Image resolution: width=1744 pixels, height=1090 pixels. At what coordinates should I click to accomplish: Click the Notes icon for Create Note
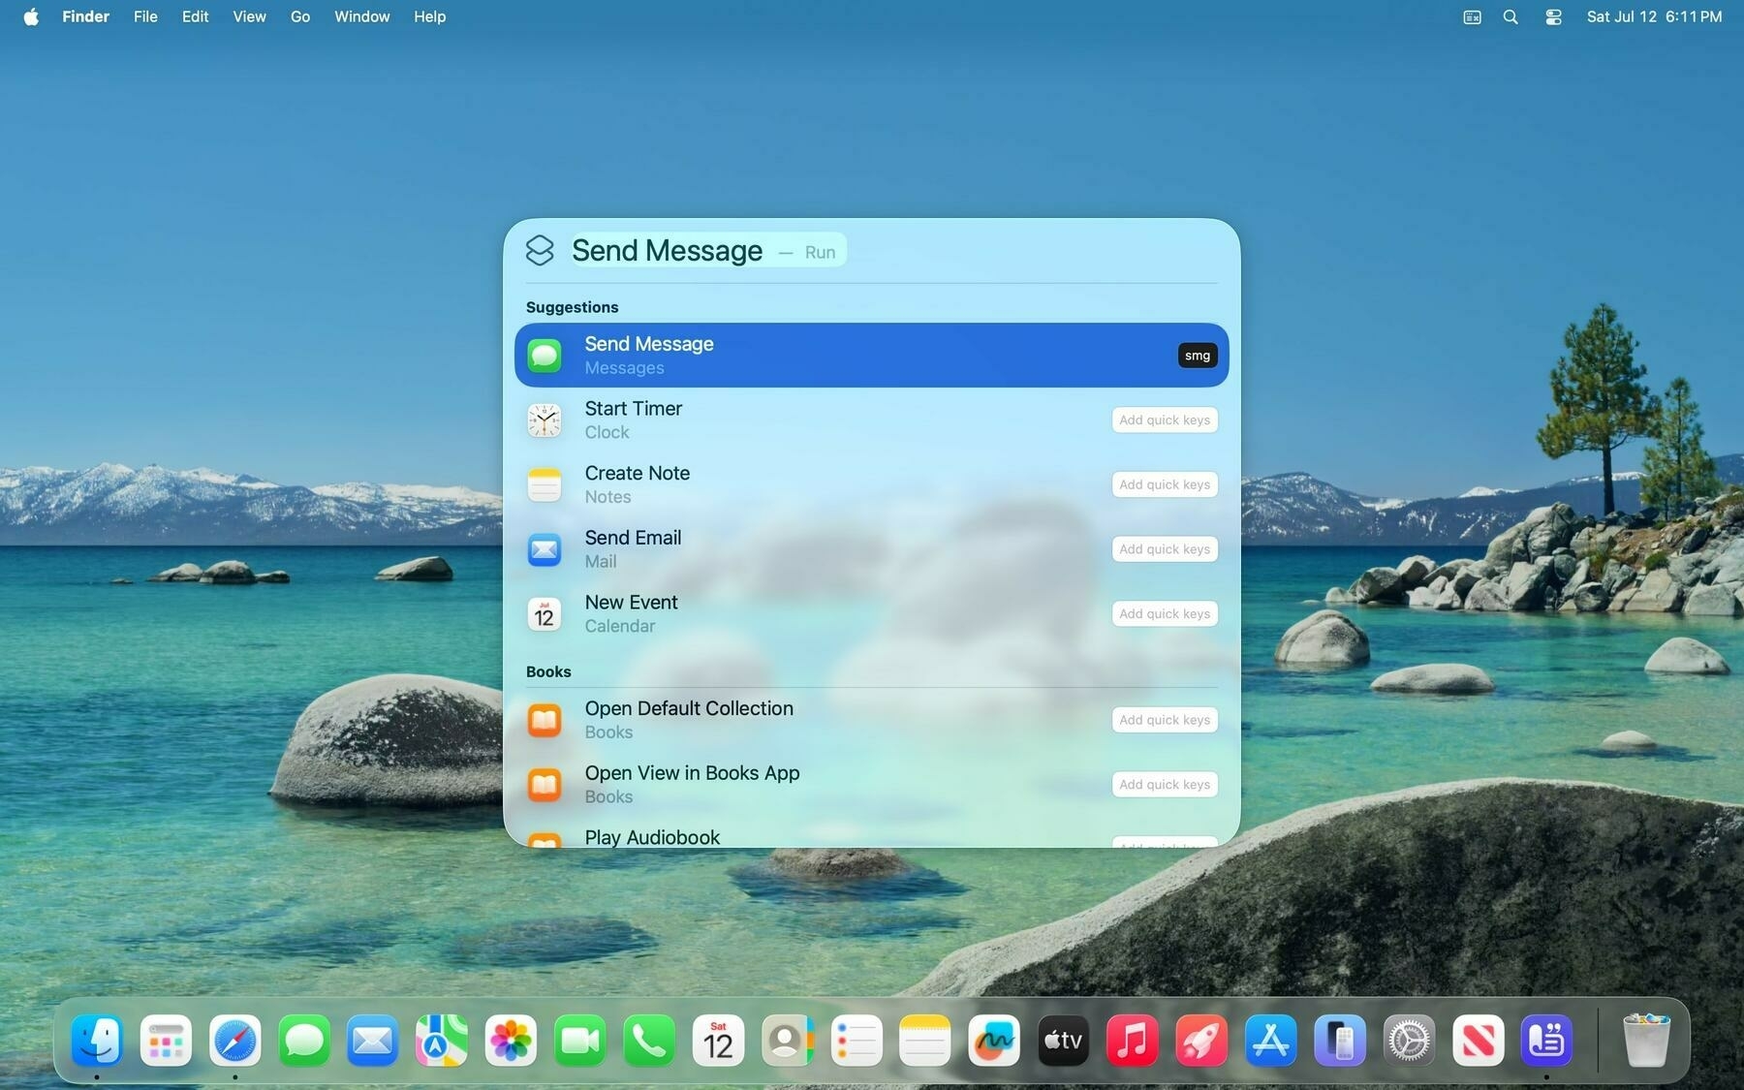pos(545,484)
